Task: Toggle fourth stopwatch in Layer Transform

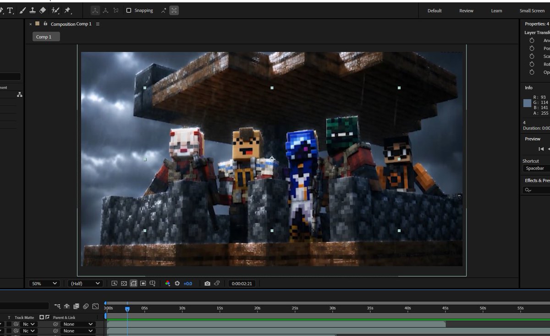Action: [x=532, y=64]
